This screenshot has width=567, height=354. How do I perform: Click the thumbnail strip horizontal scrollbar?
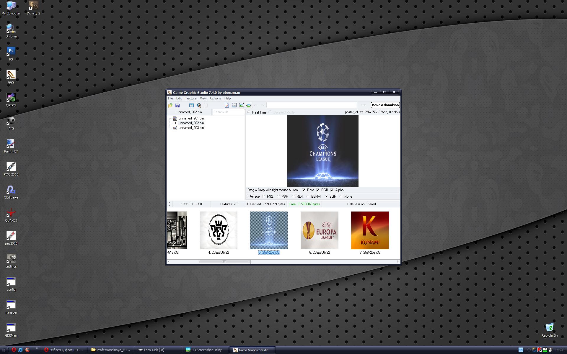[x=225, y=262]
